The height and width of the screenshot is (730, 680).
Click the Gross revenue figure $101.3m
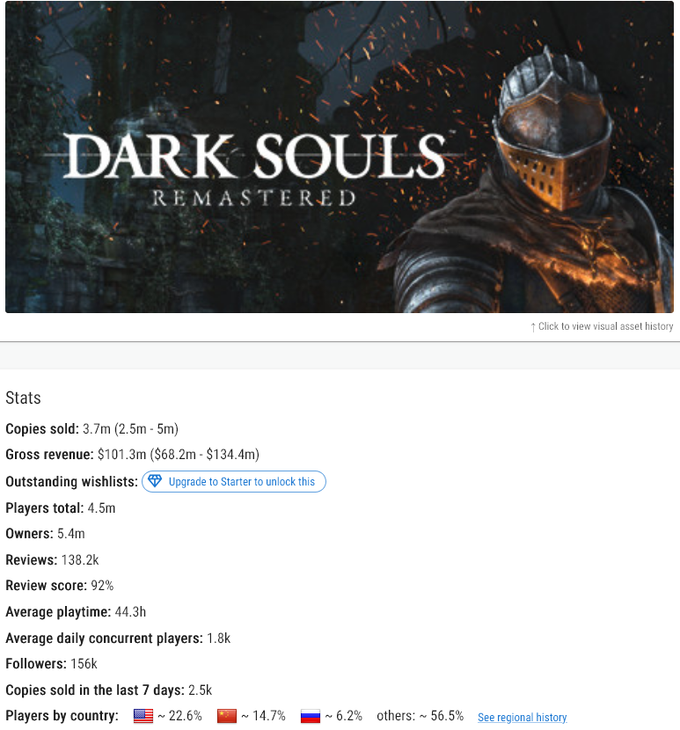[121, 455]
